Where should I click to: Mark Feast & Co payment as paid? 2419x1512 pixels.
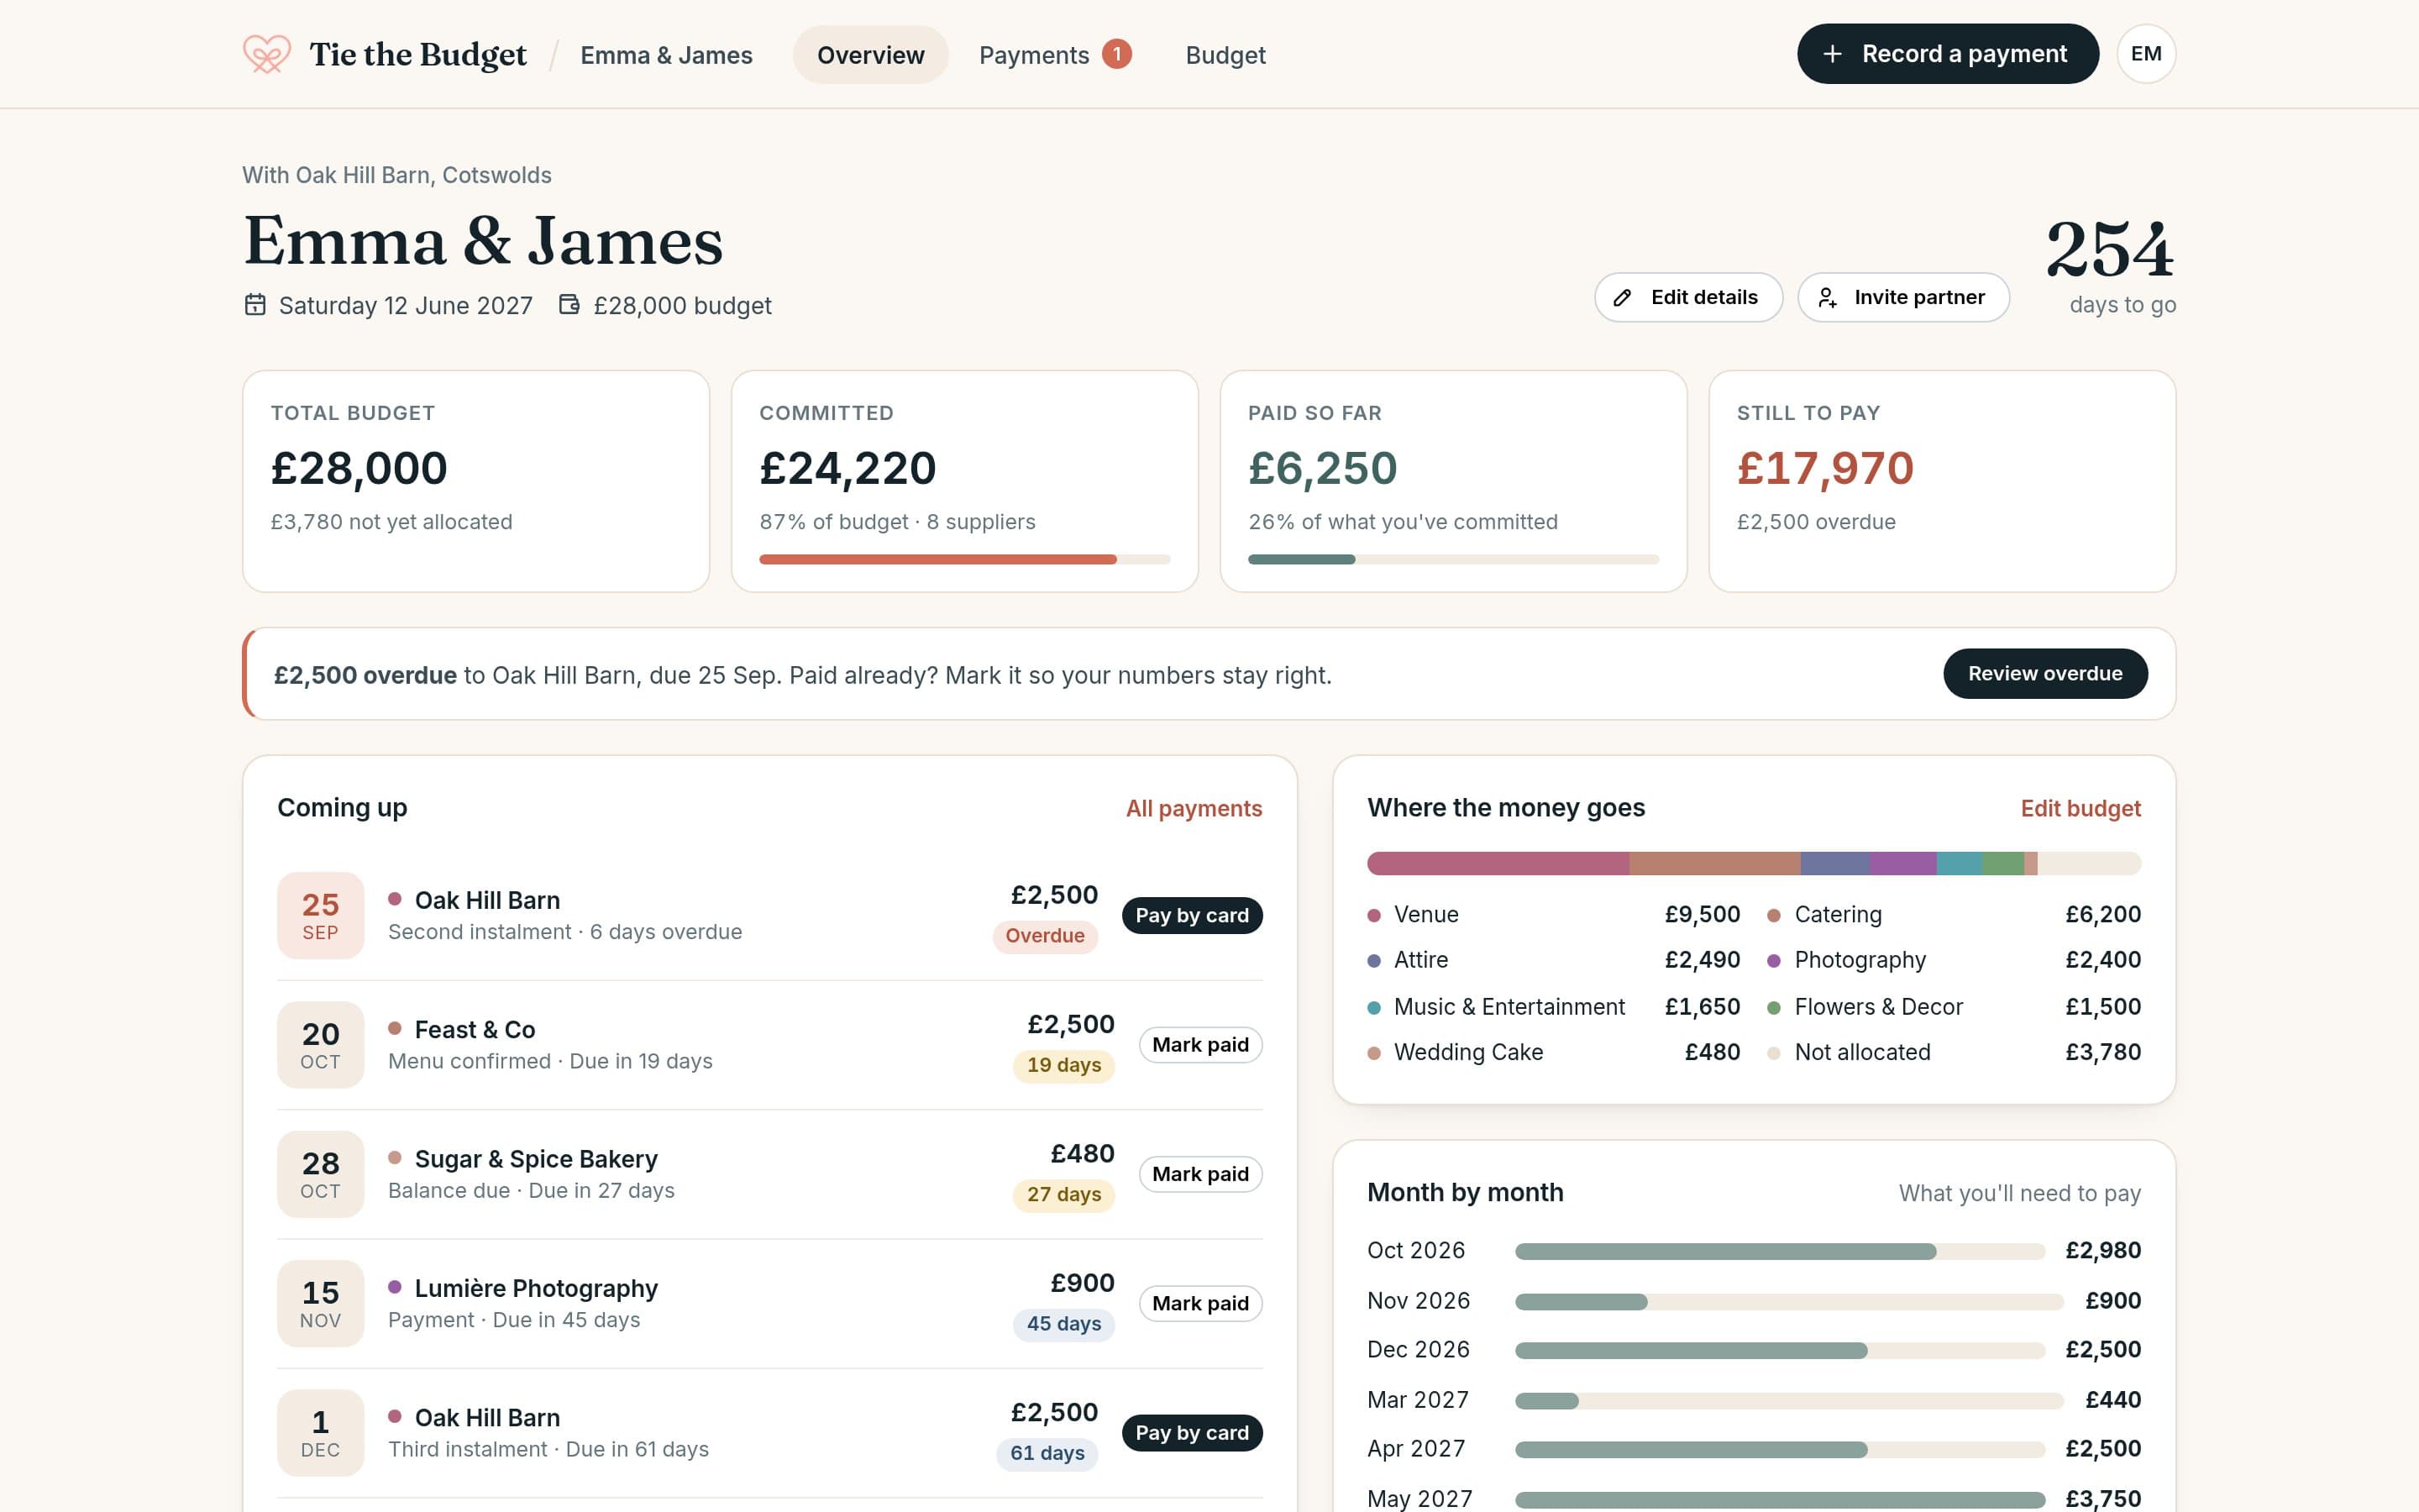coord(1199,1045)
